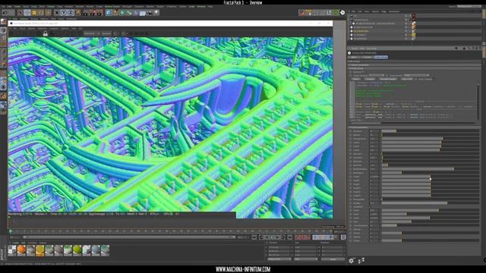The height and width of the screenshot is (273, 486).
Task: Click the up arrow in Attribute Manager header
Action: pyautogui.click(x=464, y=49)
